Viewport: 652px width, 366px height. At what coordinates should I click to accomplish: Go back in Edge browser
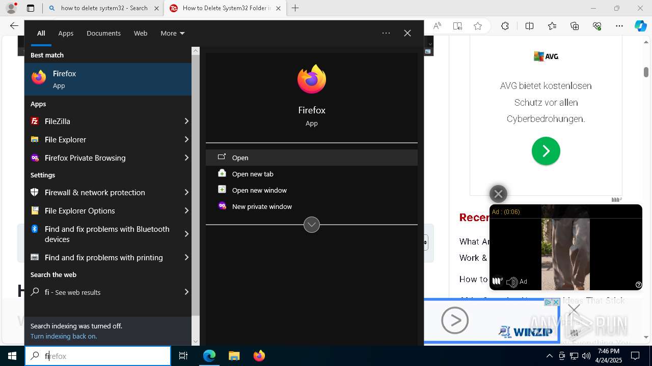[x=14, y=26]
